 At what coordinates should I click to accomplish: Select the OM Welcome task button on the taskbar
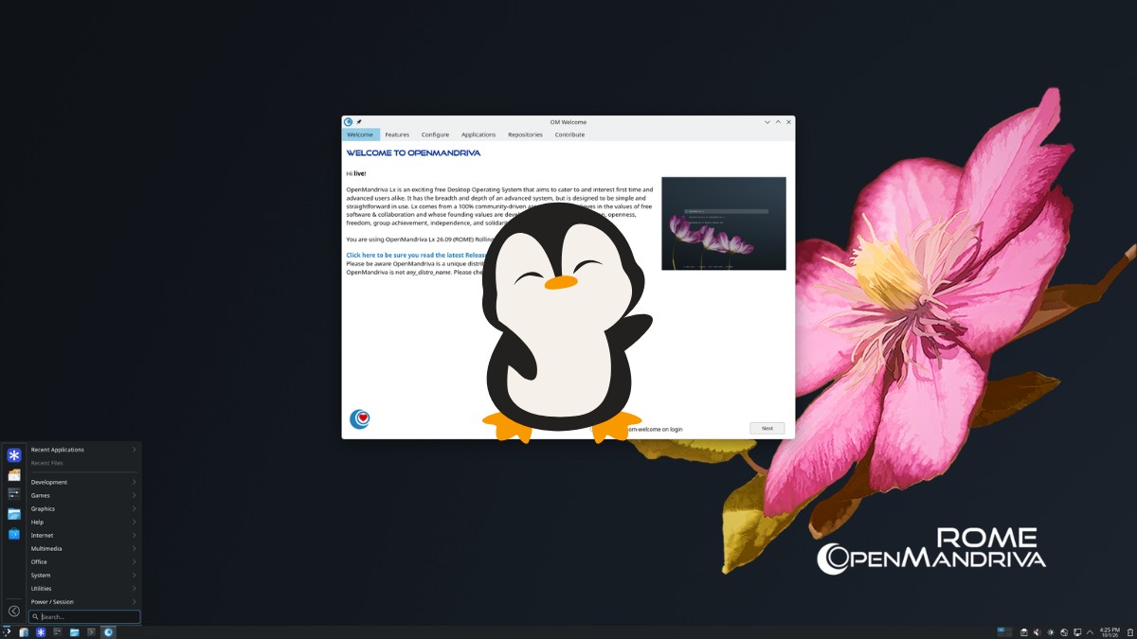click(108, 631)
